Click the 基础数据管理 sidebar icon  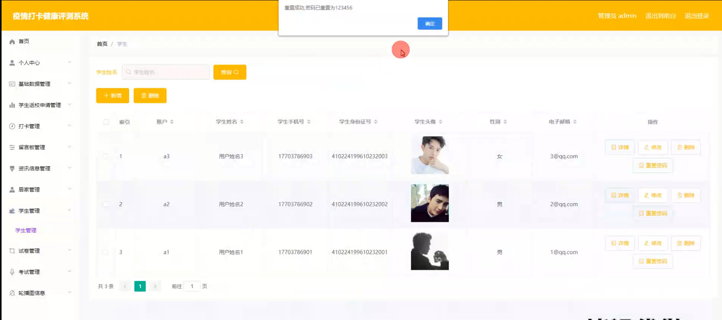click(12, 84)
